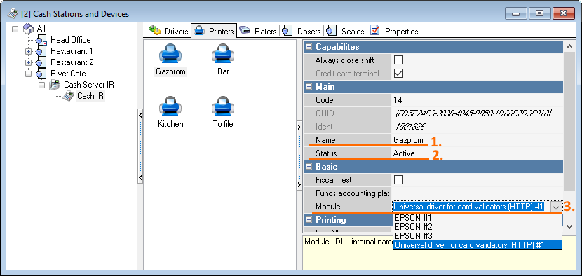Screen dimensions: 582x276
Task: Select Cash Server IR tree item
Action: [x=89, y=85]
